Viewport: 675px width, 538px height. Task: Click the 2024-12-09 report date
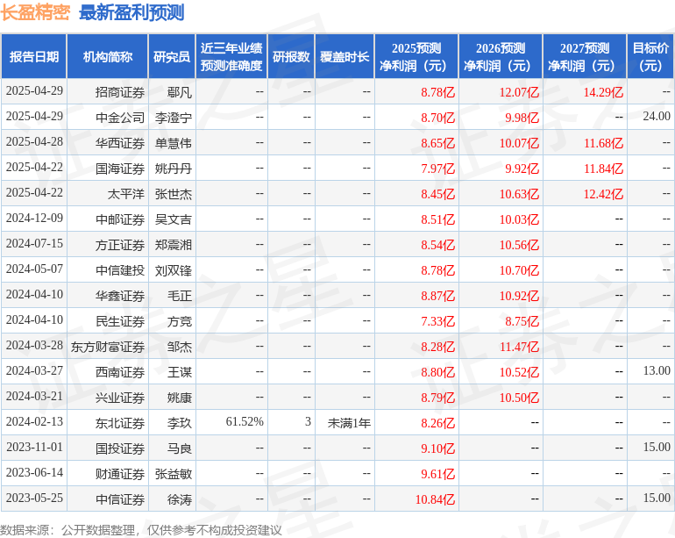click(x=34, y=218)
